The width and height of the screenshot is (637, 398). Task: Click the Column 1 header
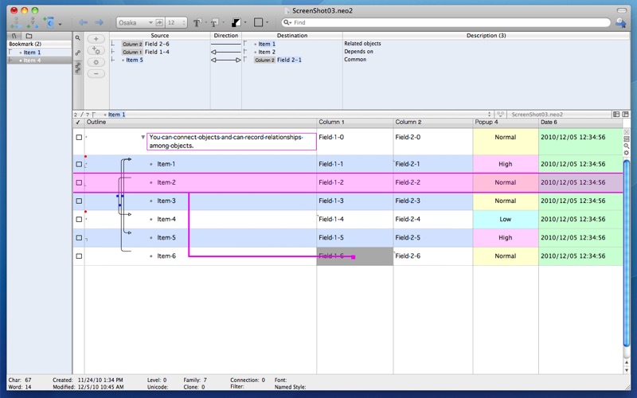354,123
